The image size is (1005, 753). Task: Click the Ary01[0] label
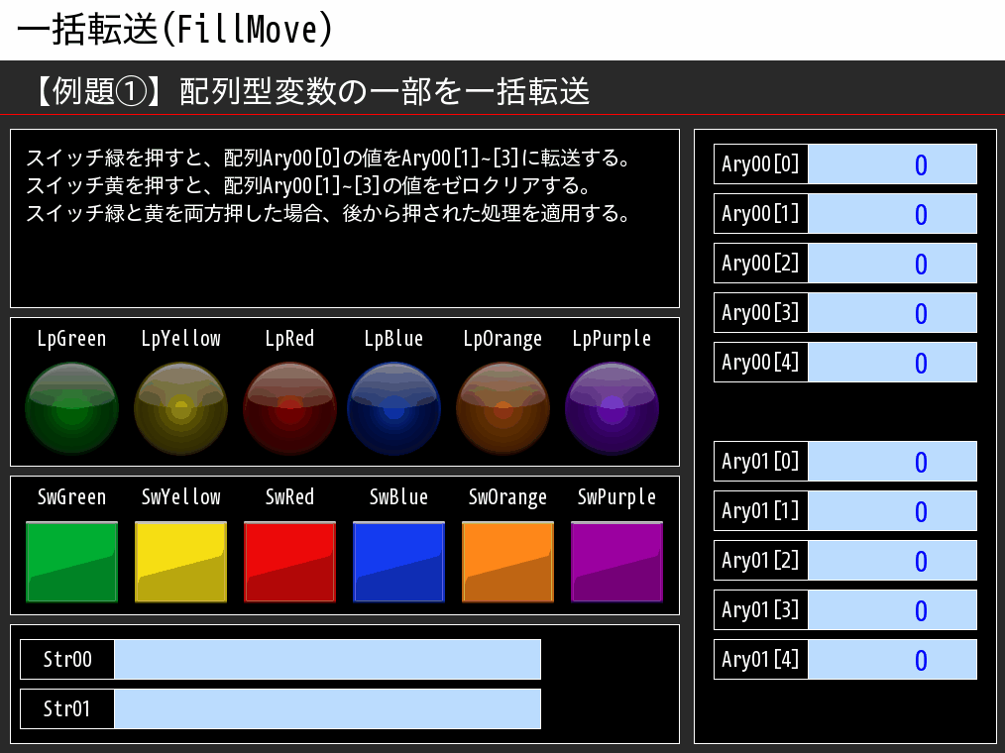tap(761, 461)
